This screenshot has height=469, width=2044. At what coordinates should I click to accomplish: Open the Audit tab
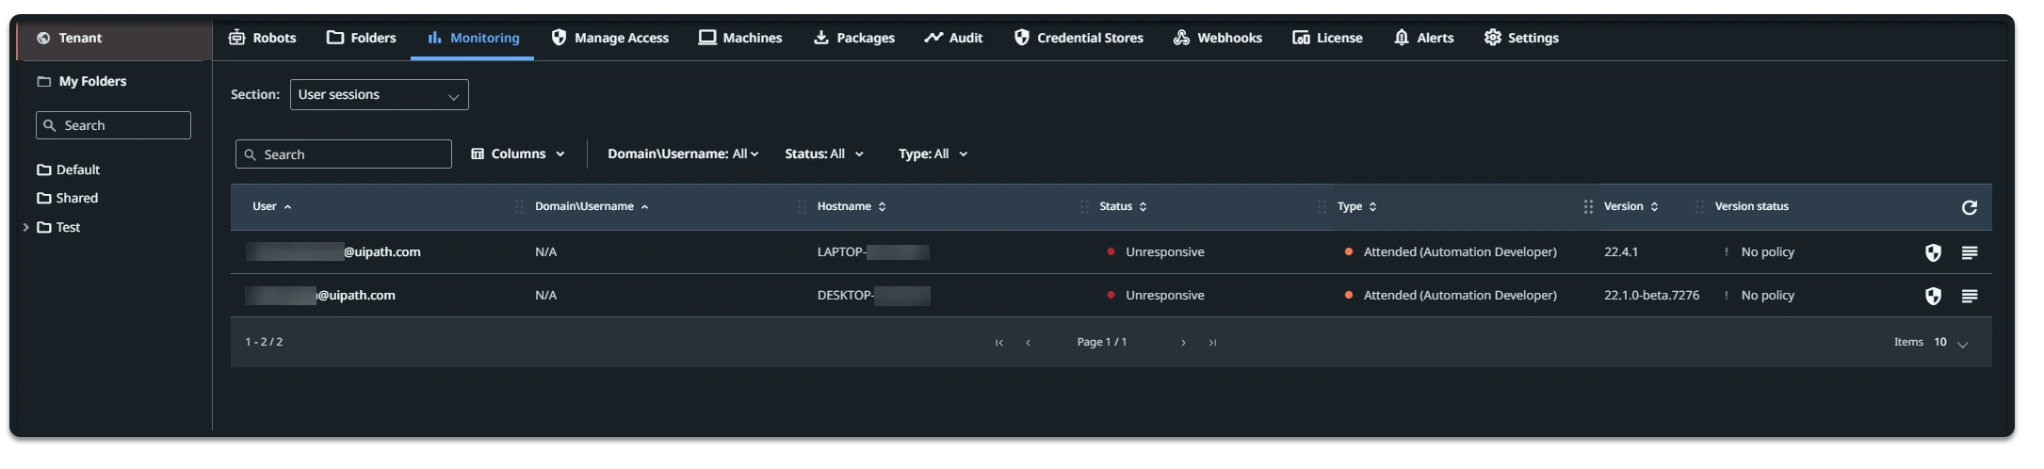click(x=953, y=38)
